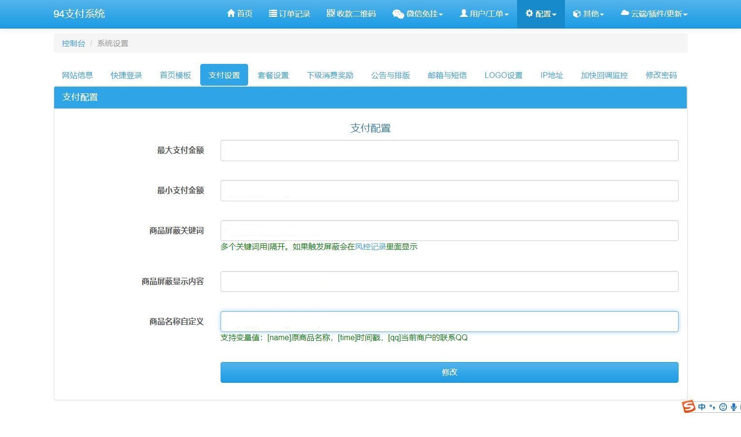Open the 配置 dropdown menu
The height and width of the screenshot is (437, 741).
click(540, 14)
